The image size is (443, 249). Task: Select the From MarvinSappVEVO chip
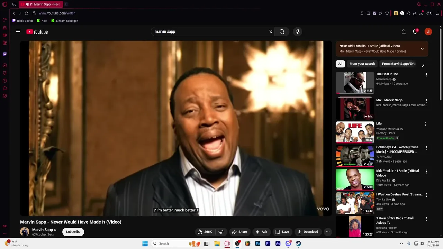point(398,64)
